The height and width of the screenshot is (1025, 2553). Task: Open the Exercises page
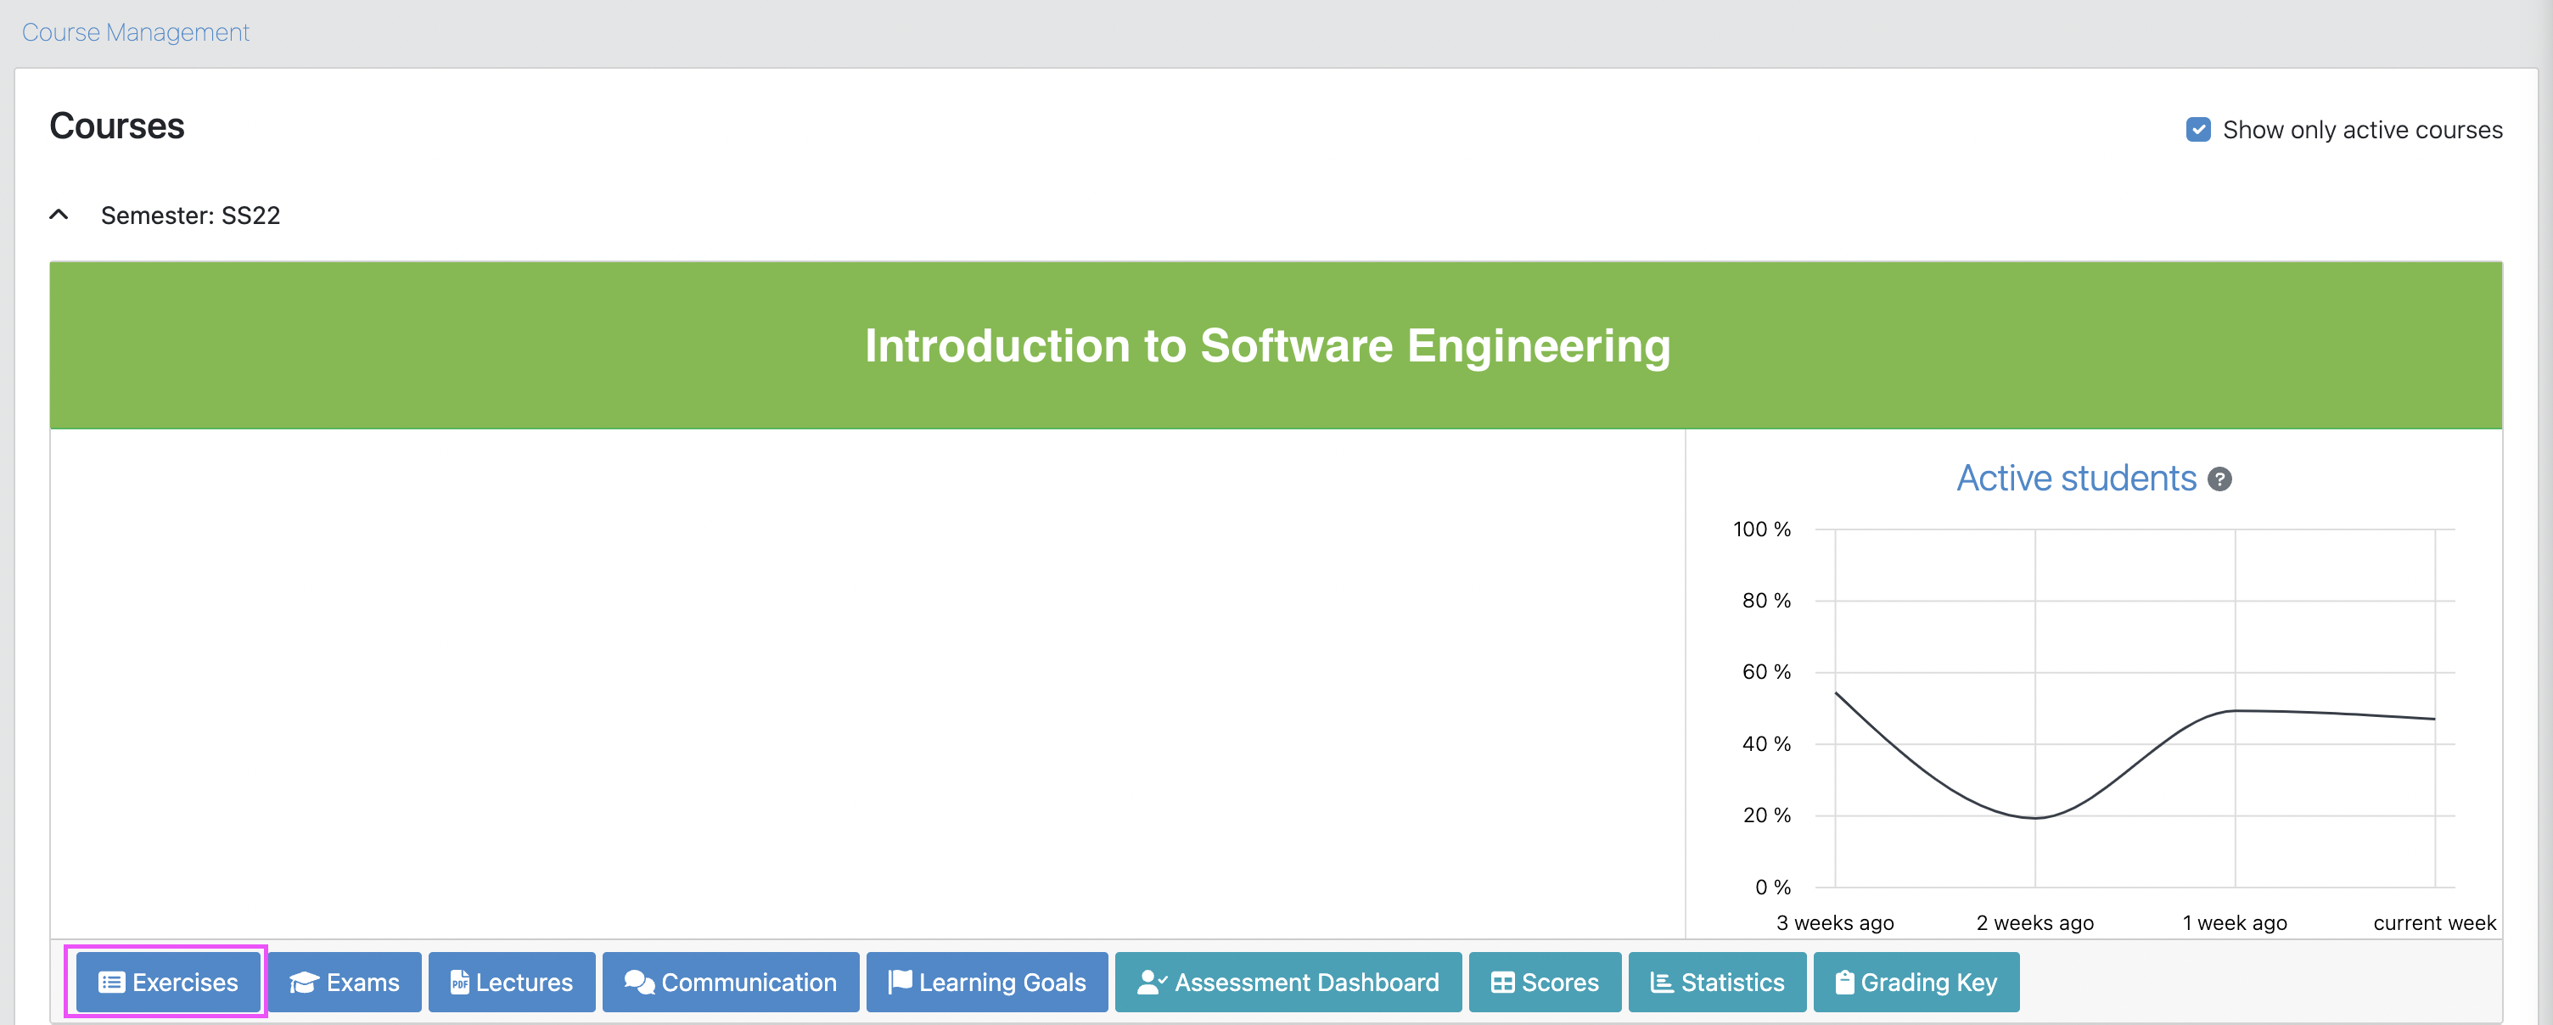tap(166, 982)
